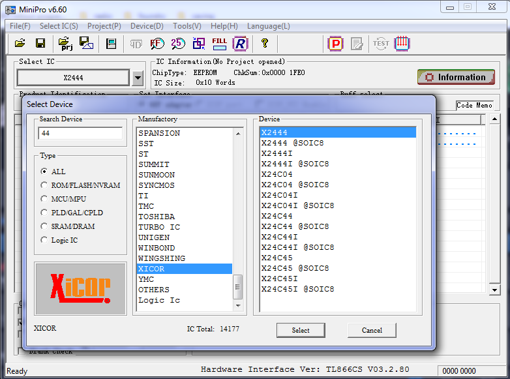The height and width of the screenshot is (379, 510).
Task: Select SST in Manufactory list
Action: 185,144
